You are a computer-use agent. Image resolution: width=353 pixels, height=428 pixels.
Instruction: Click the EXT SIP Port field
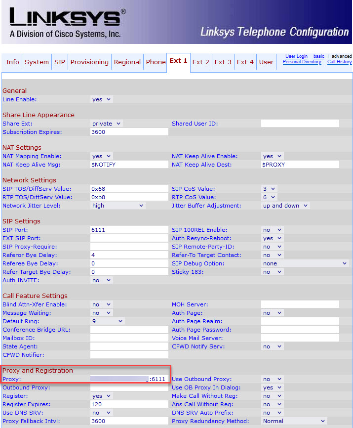pos(129,238)
